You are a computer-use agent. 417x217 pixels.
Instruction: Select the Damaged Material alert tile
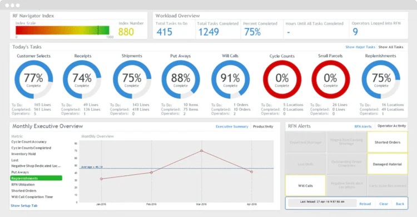[387, 164]
